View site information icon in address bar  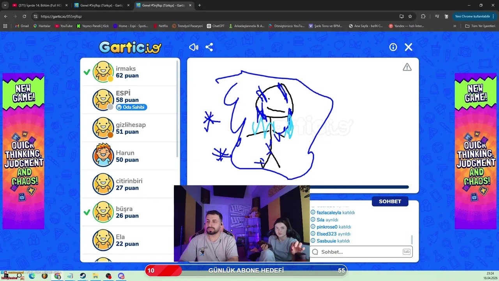[35, 16]
